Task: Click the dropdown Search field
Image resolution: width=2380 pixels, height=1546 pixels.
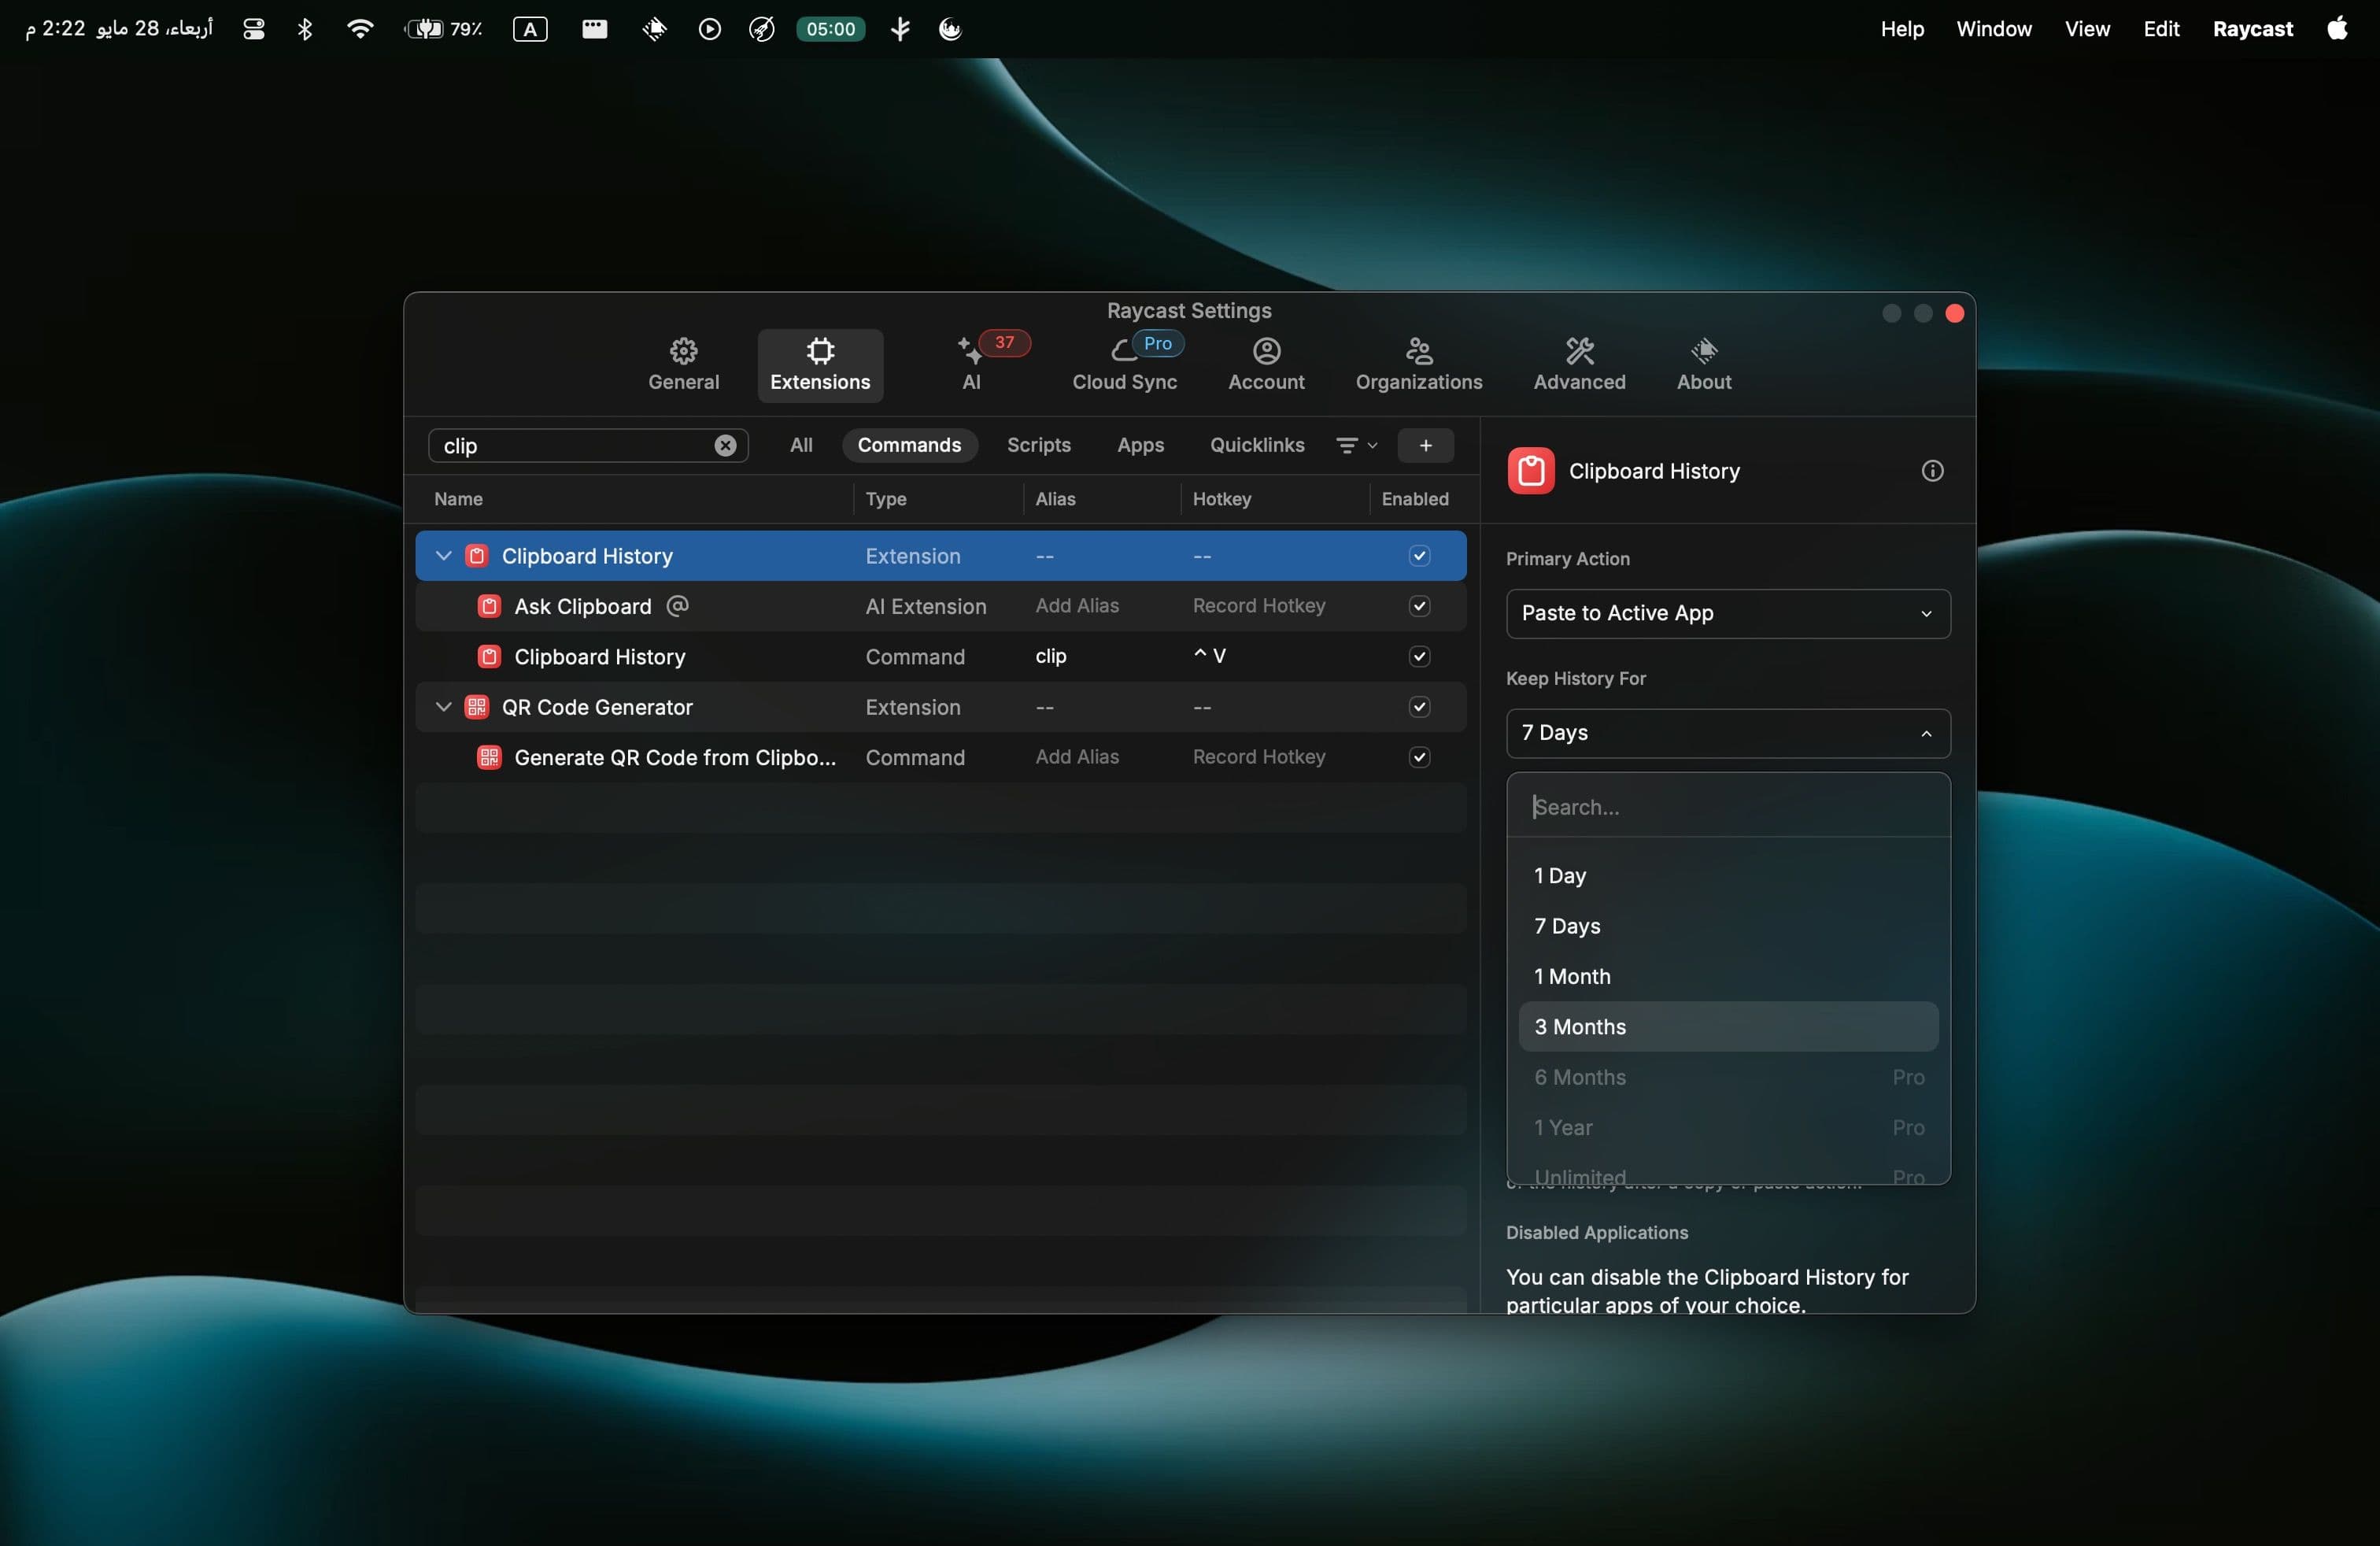Action: (x=1727, y=807)
